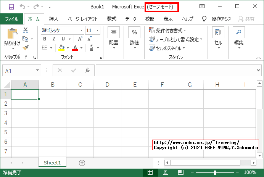Open the Quick Access Toolbar customize menu
This screenshot has width=264, height=177.
[x=50, y=7]
